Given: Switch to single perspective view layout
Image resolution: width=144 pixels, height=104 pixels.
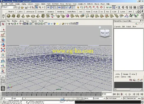Looking at the screenshot, I should tap(3, 78).
